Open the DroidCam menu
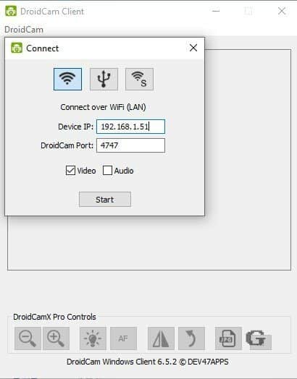 pos(24,30)
